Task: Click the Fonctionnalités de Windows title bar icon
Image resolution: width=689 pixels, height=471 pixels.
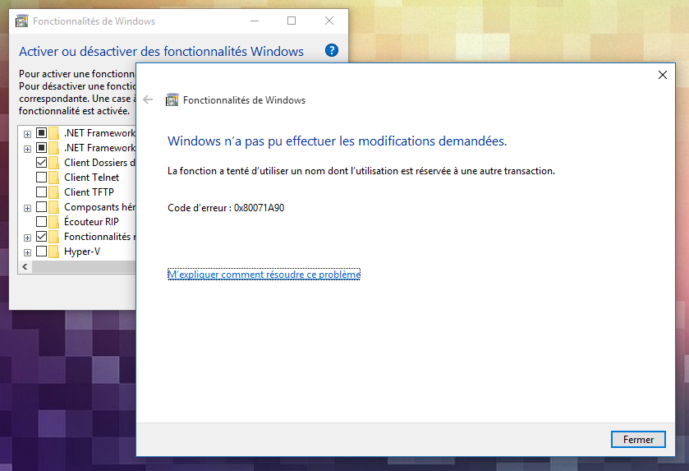Action: pyautogui.click(x=21, y=21)
